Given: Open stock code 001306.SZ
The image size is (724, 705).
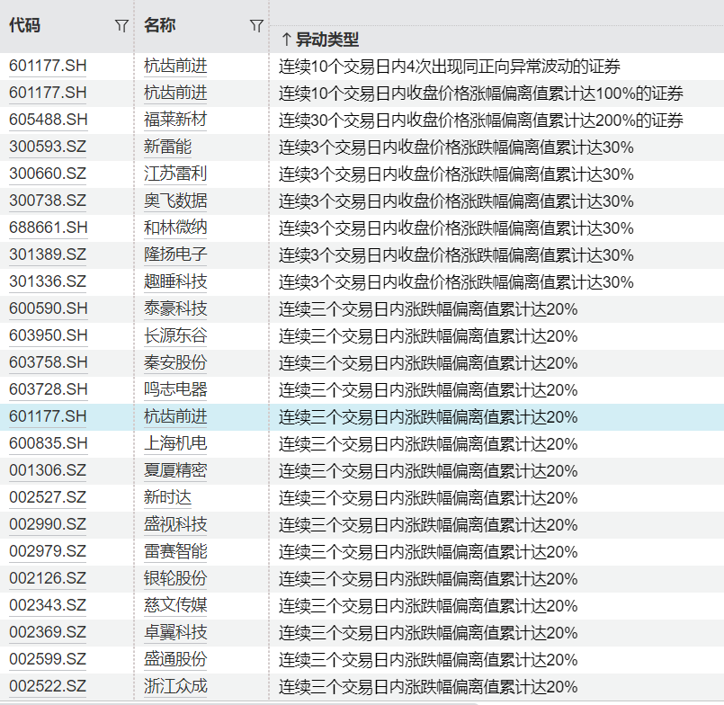Looking at the screenshot, I should [48, 470].
